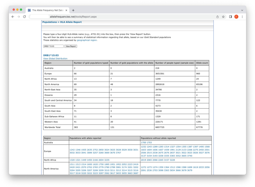Open Australia population 1700 link
This screenshot has height=187, width=255.
click(143, 143)
